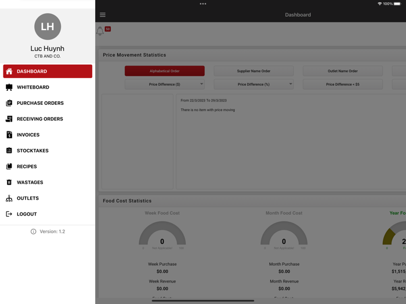Select Wastages menu entry
The height and width of the screenshot is (304, 406).
coord(48,182)
